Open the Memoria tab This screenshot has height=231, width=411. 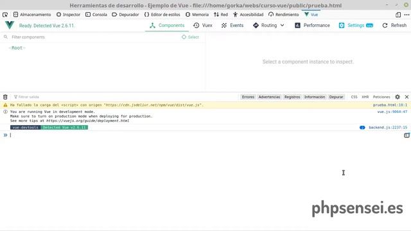click(x=197, y=15)
